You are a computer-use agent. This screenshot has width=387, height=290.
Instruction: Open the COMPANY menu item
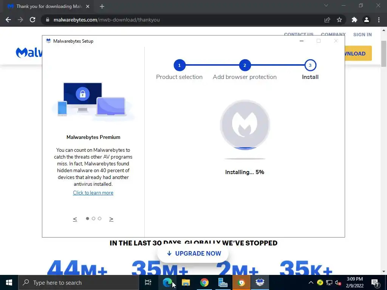click(333, 34)
